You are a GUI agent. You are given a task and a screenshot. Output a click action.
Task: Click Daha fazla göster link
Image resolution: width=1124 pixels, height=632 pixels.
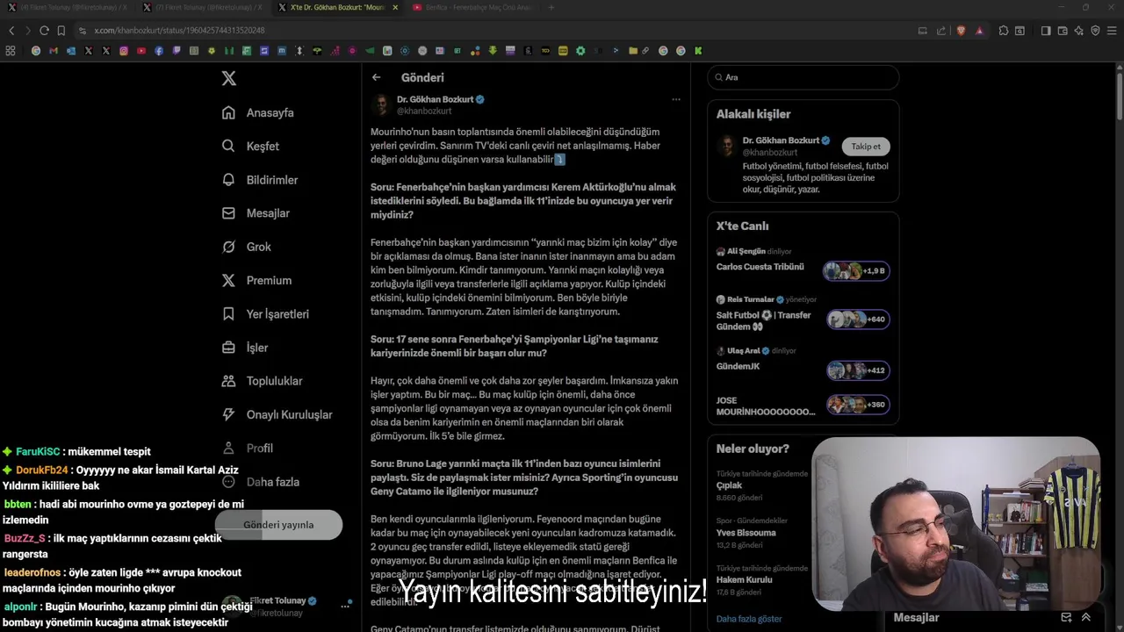749,619
